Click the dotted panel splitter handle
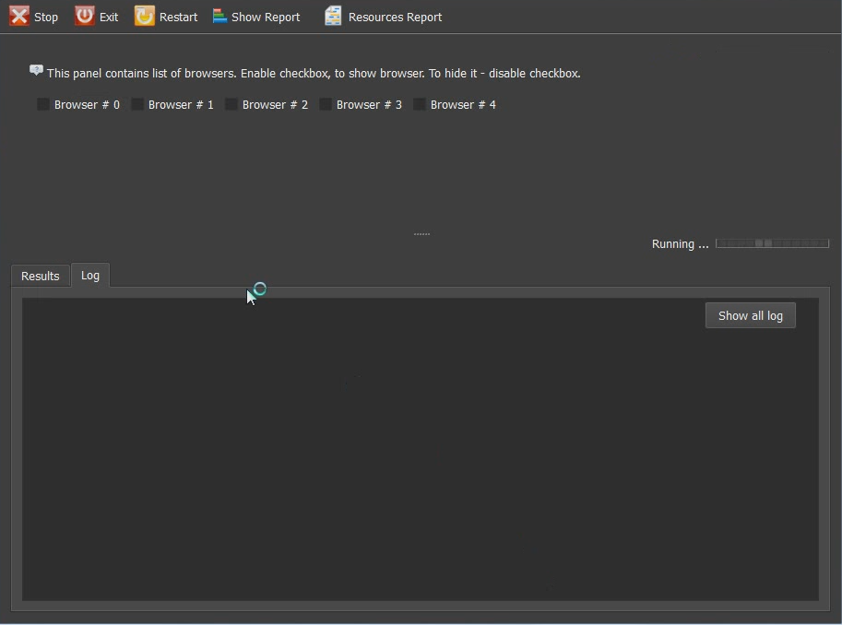 click(x=421, y=234)
